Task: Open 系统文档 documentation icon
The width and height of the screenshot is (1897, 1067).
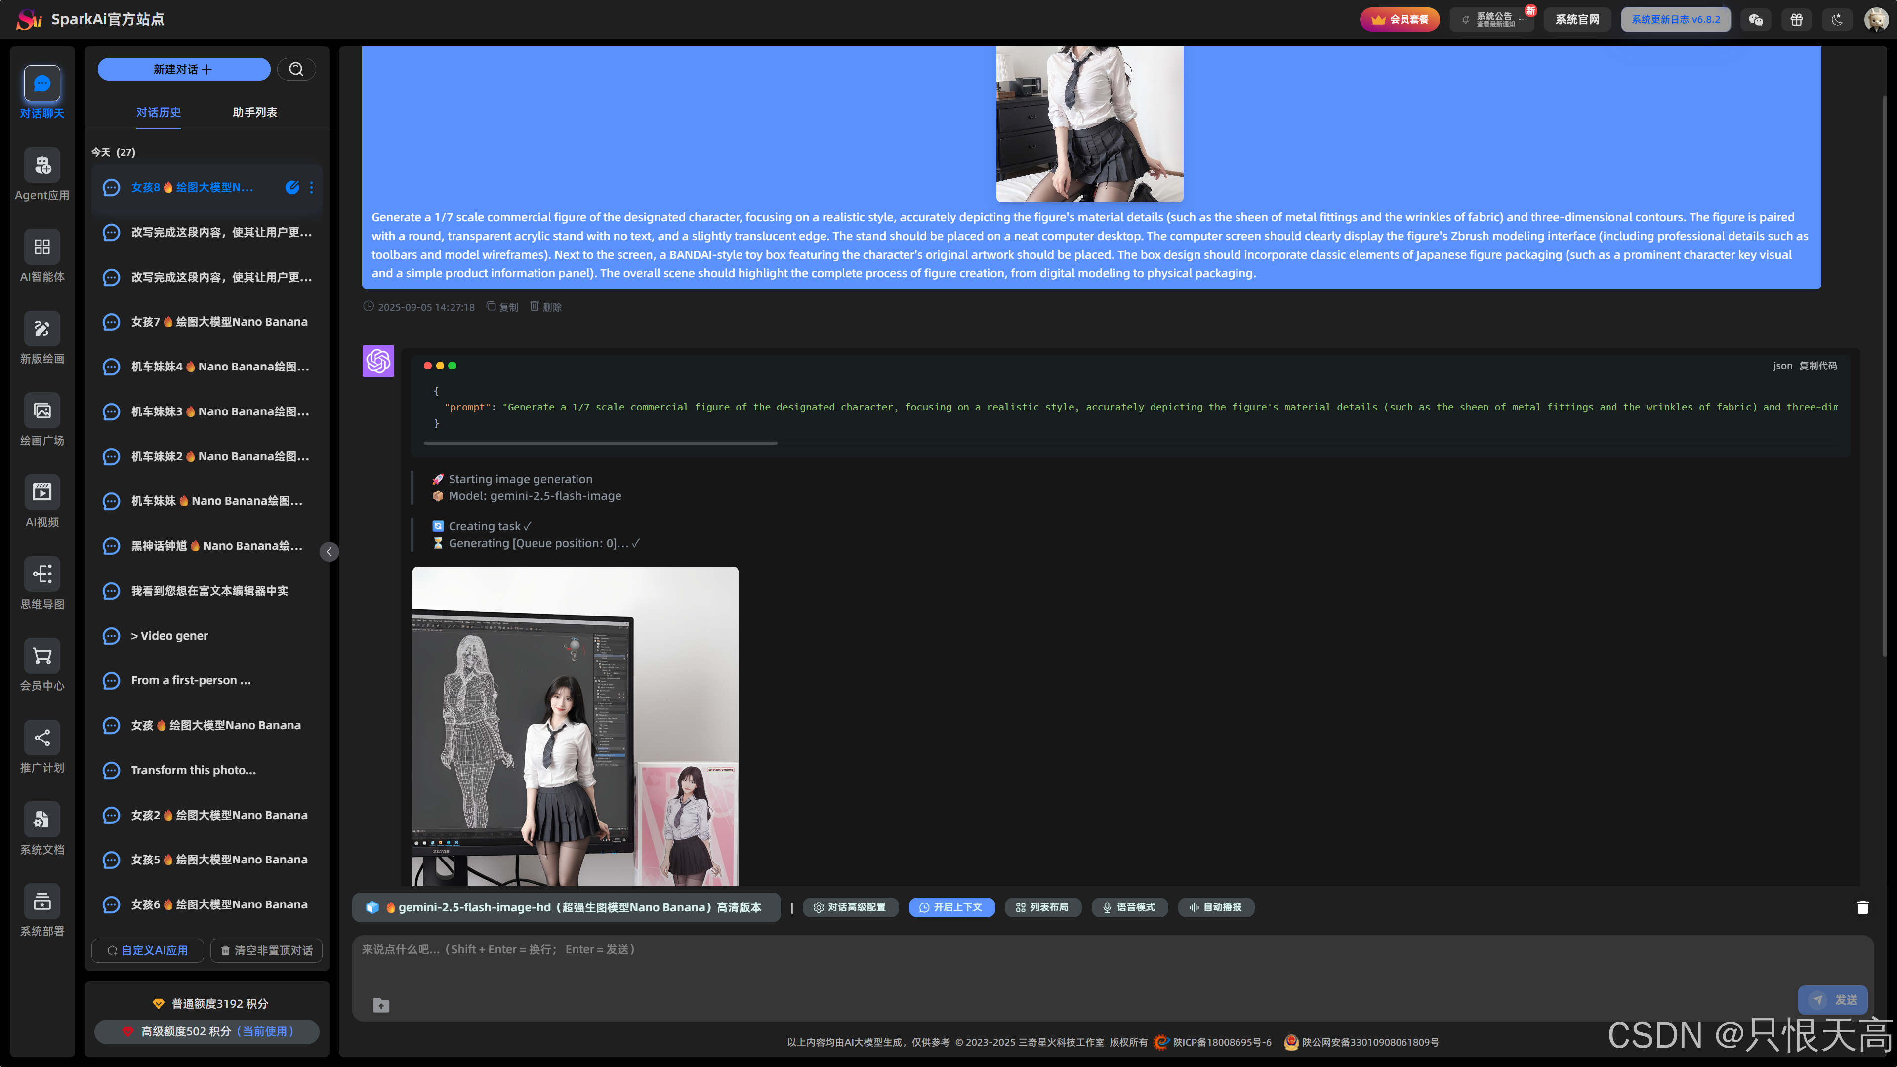Action: coord(42,820)
